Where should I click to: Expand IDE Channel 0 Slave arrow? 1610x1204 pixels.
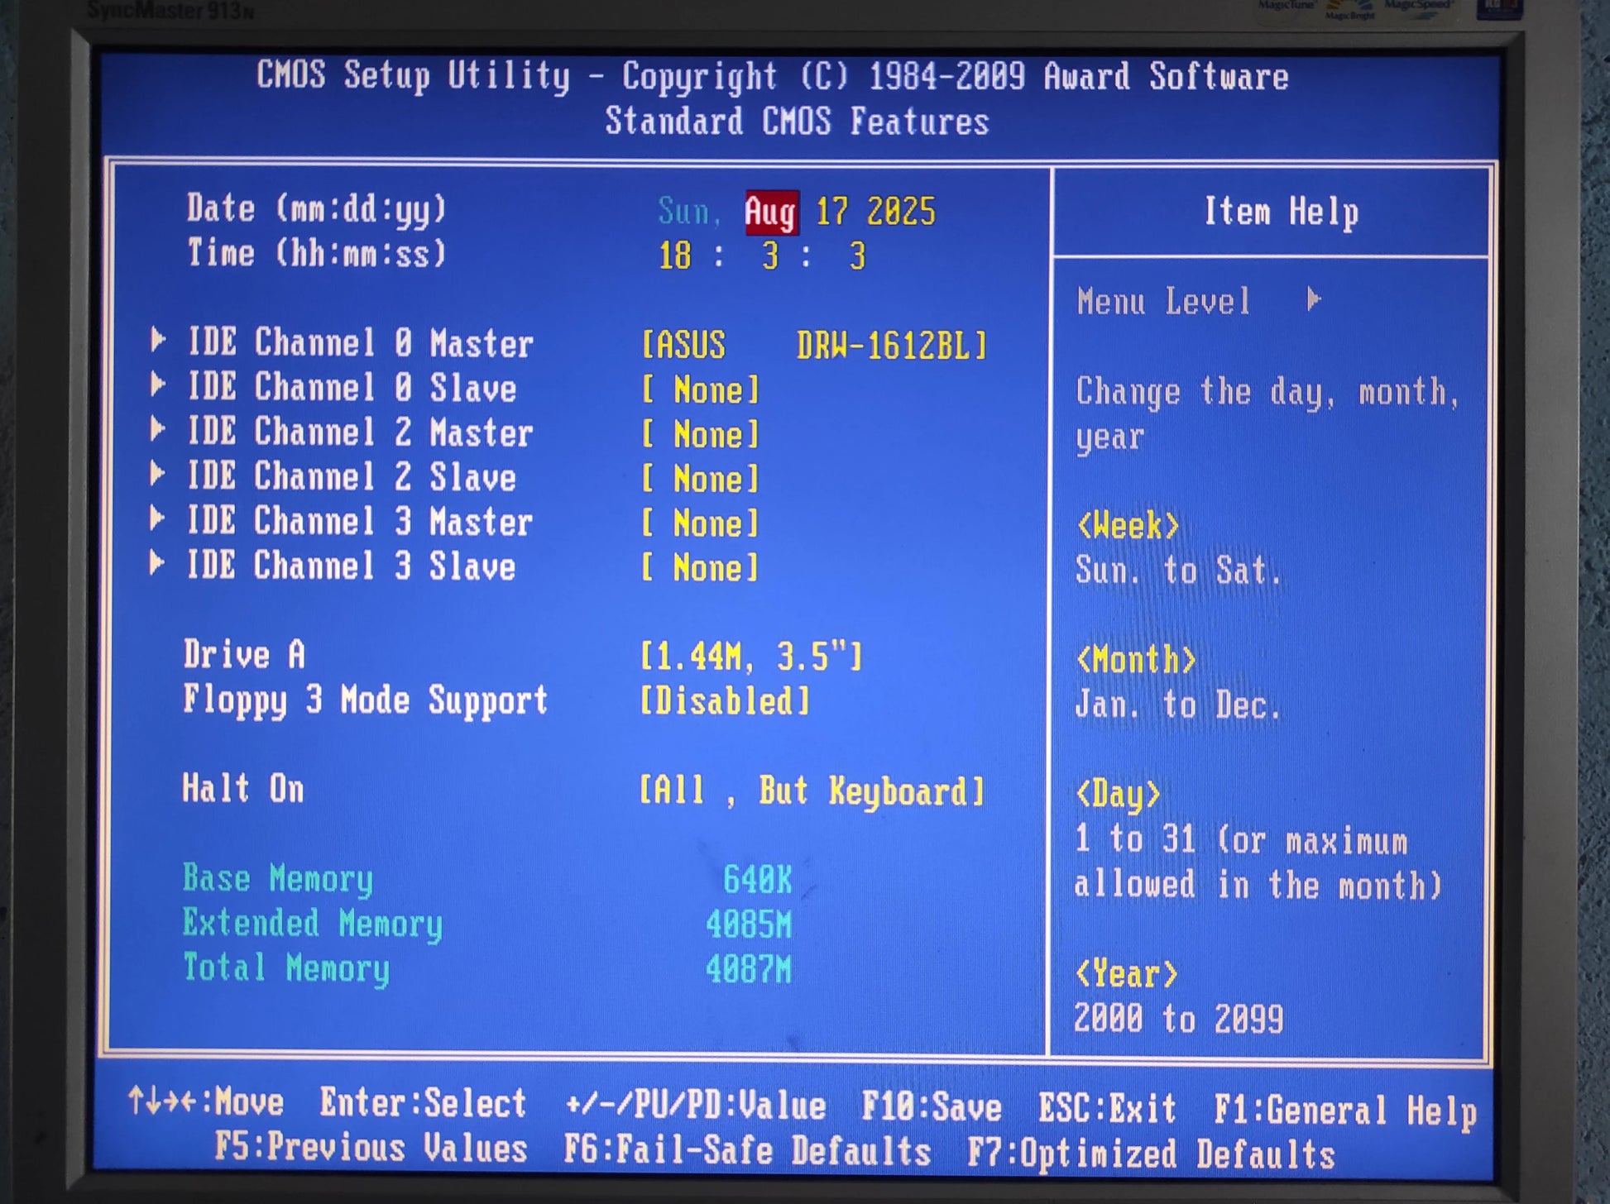[157, 384]
